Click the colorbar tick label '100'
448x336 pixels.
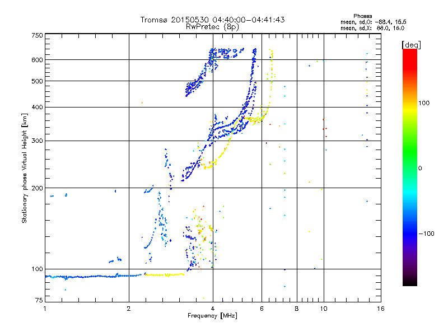point(424,103)
